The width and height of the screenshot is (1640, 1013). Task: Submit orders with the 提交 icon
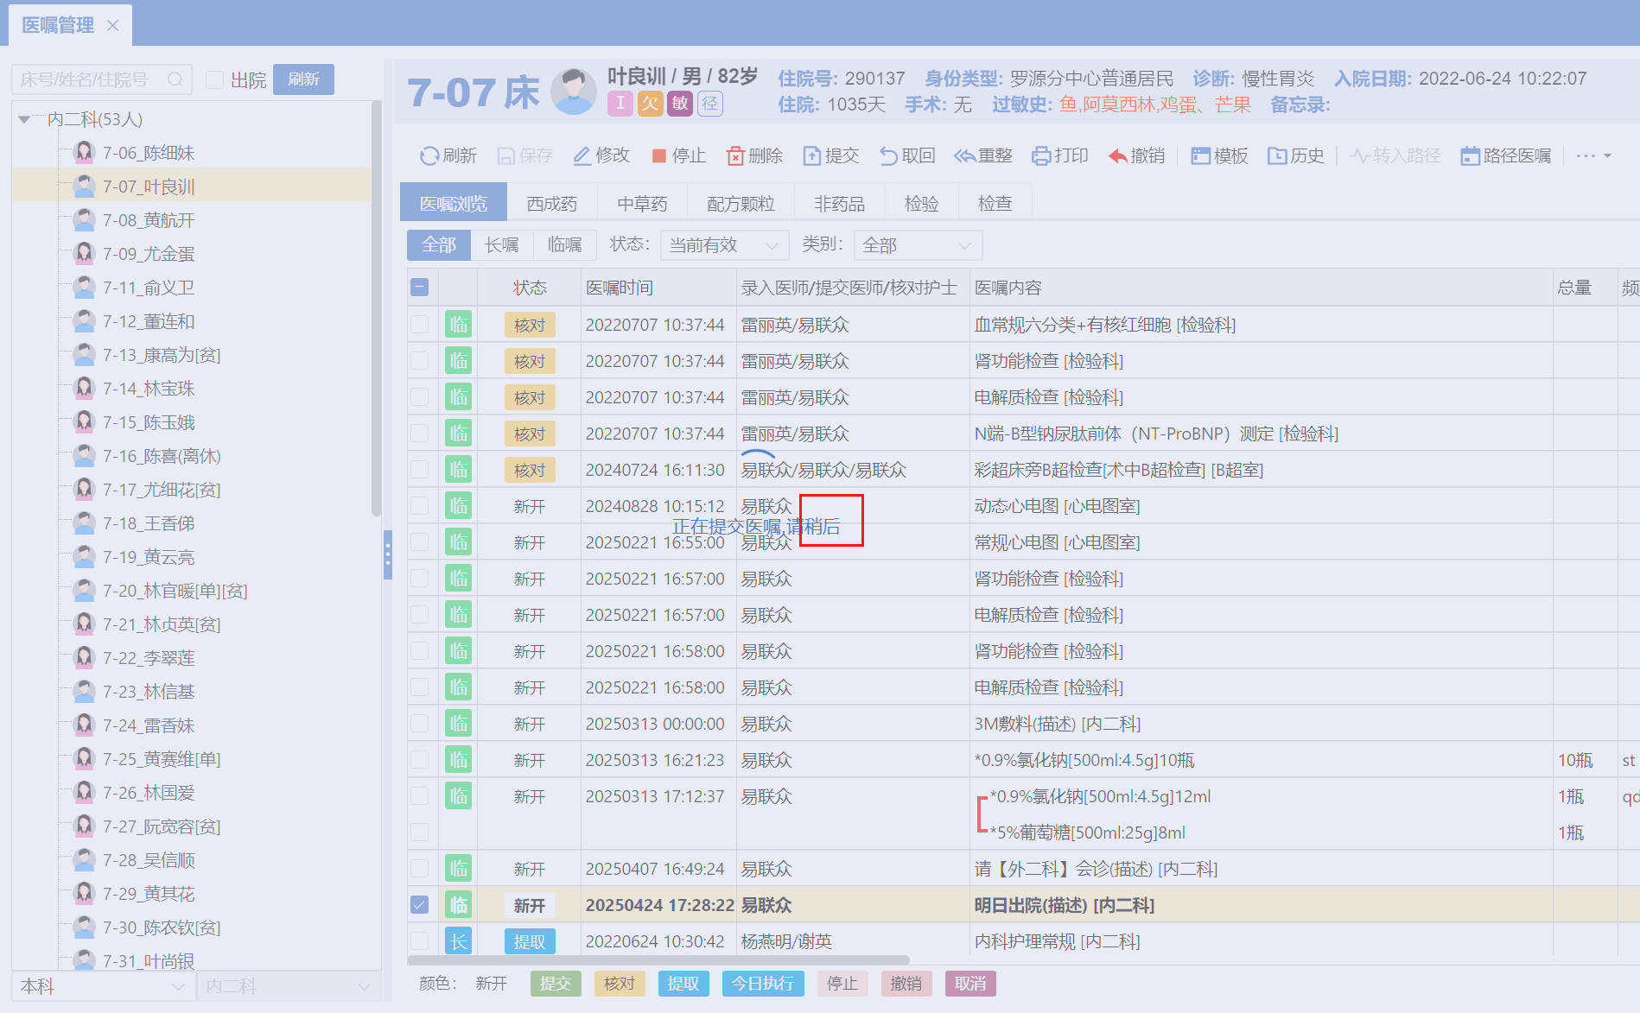[812, 155]
